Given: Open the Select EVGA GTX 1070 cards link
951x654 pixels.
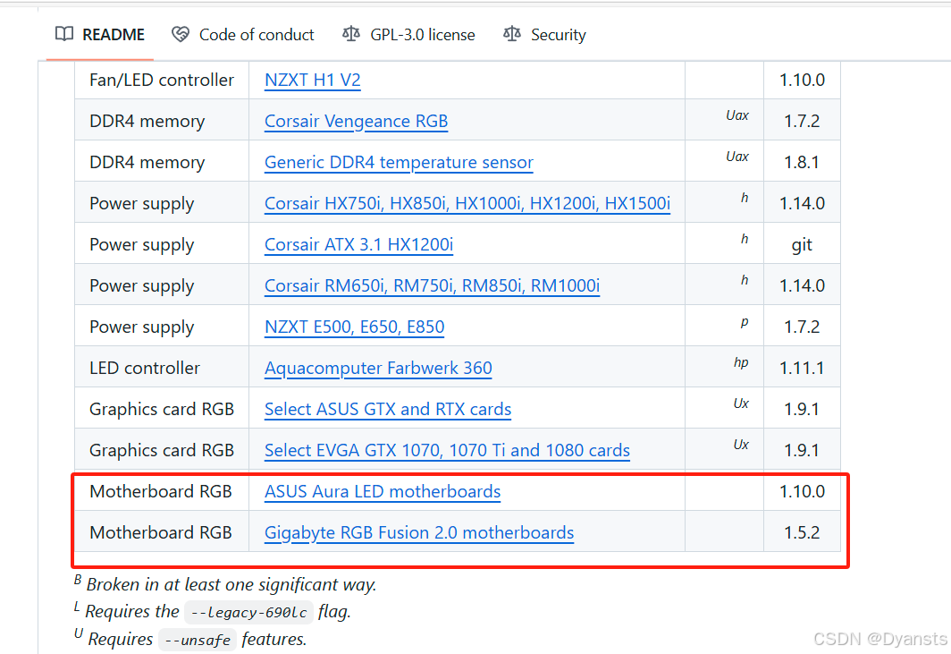Looking at the screenshot, I should point(447,451).
